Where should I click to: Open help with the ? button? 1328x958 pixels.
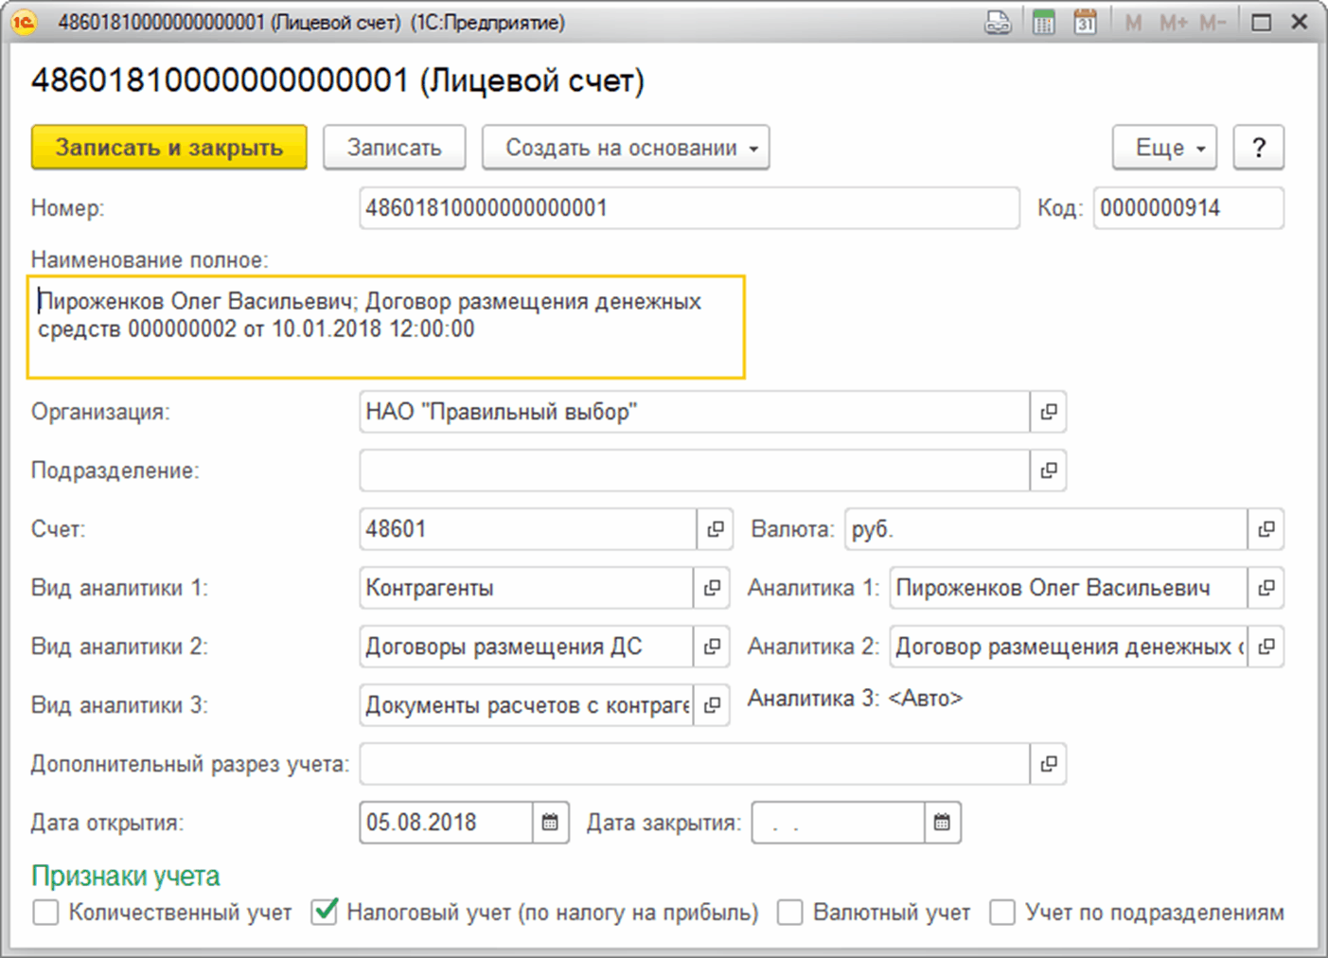coord(1259,148)
